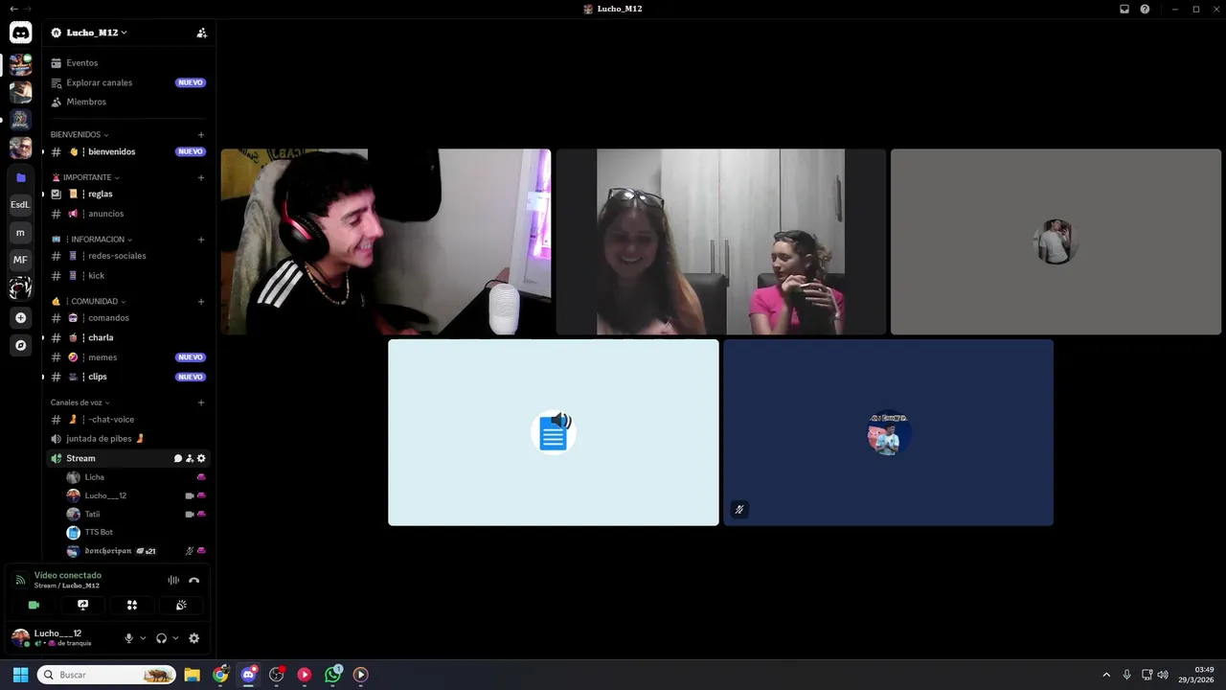Focus the TTS Bot participant tile
Screen dimensions: 1226x690
[554, 432]
